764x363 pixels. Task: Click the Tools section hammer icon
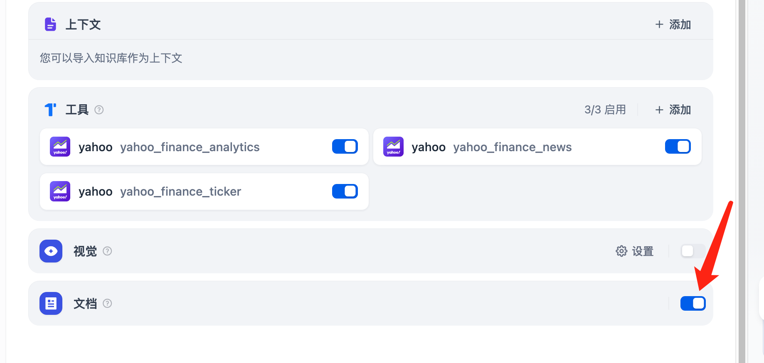(50, 110)
